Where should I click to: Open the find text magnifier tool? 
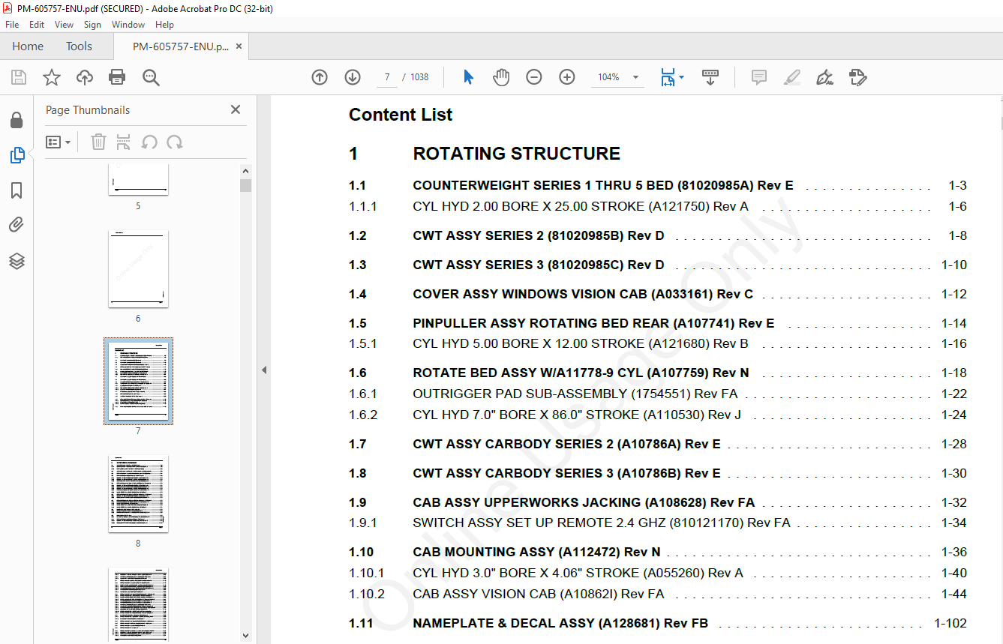[x=151, y=77]
